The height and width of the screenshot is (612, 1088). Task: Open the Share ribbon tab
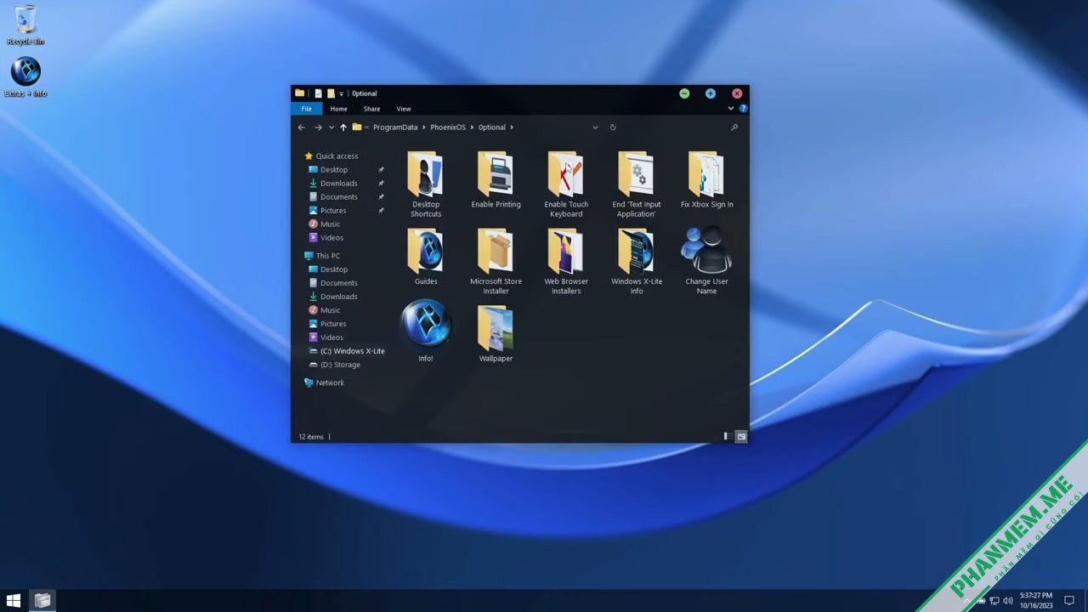tap(371, 109)
